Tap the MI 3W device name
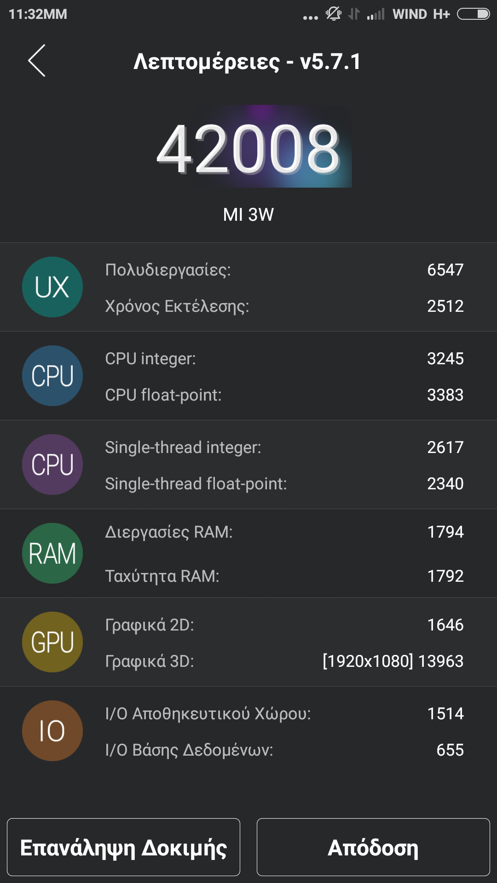 point(248,215)
